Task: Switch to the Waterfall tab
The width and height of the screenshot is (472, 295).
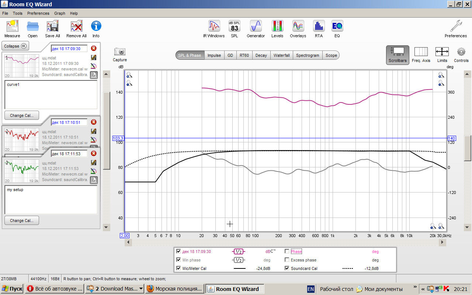Action: [x=281, y=55]
